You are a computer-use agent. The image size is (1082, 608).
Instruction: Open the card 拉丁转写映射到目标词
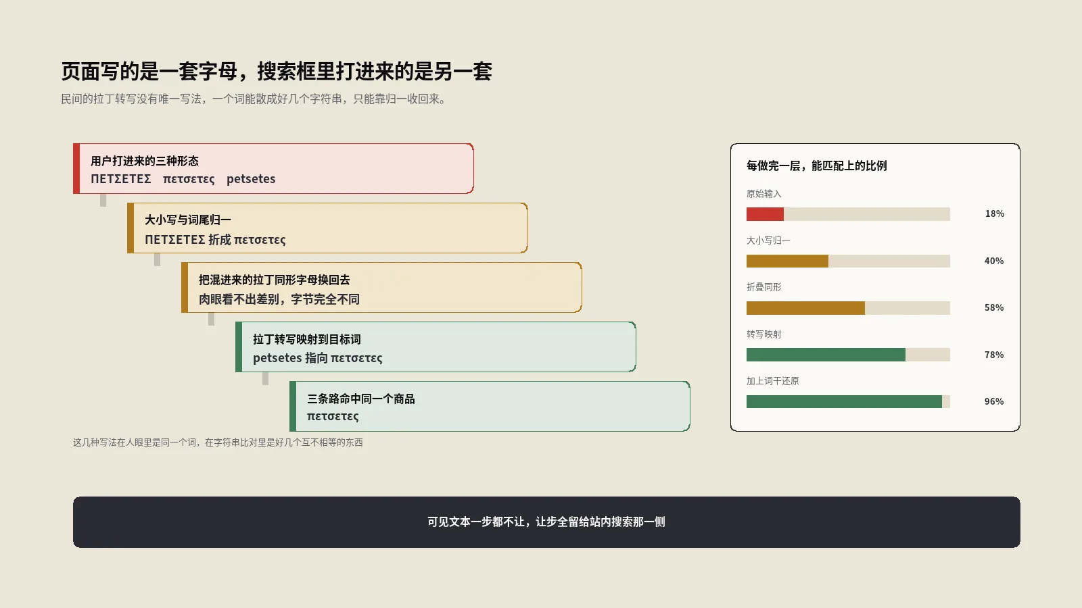click(x=436, y=347)
